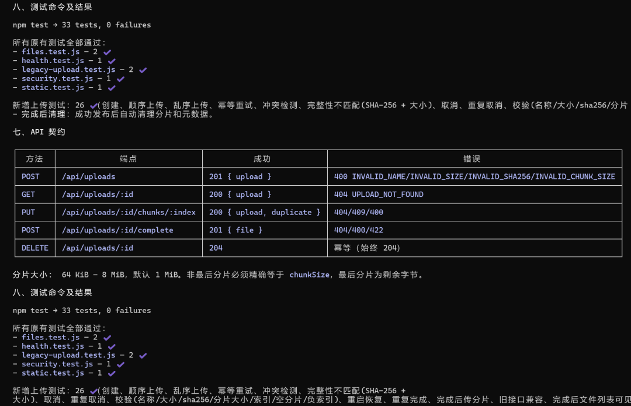
Task: Click the "201 { upload }" success cell
Action: coord(265,176)
